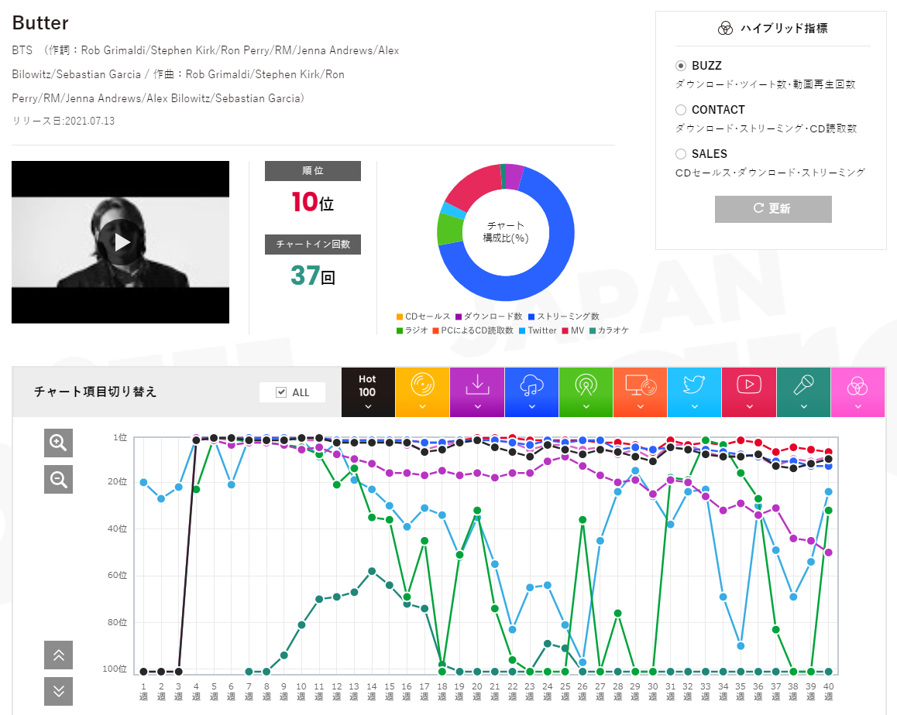
Task: Toggle the purple download chart tab
Action: click(x=477, y=392)
